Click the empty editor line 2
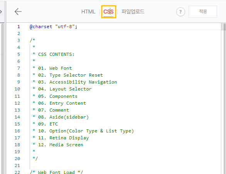 (125, 33)
